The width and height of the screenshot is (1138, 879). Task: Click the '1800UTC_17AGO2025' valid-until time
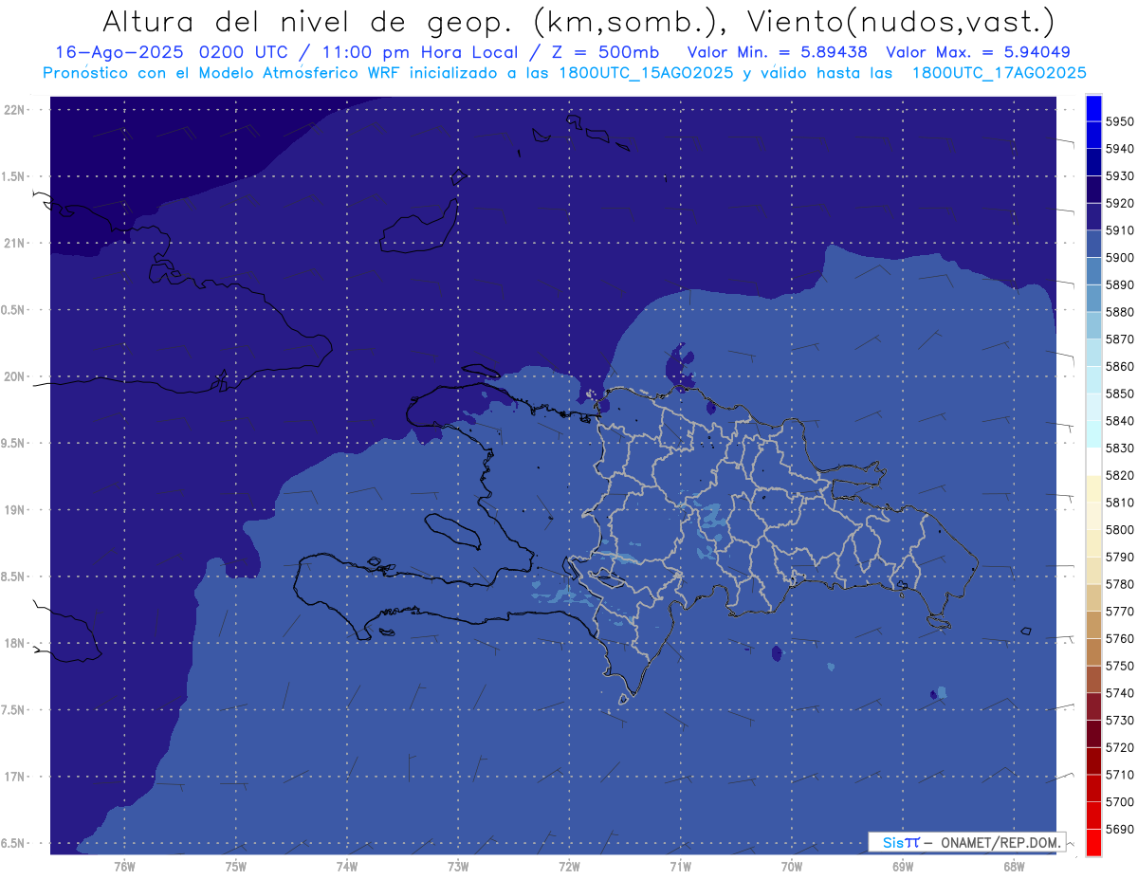(x=999, y=73)
